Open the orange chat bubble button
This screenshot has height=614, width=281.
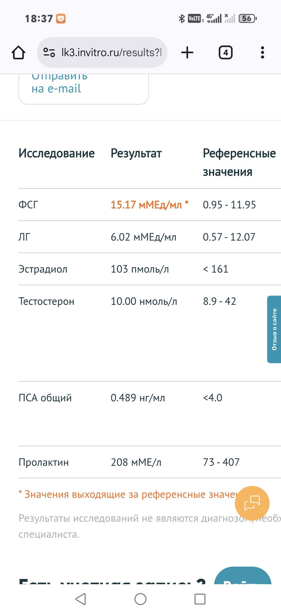point(252,503)
